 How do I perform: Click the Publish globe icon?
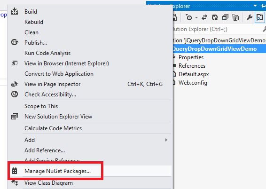[x=15, y=42]
